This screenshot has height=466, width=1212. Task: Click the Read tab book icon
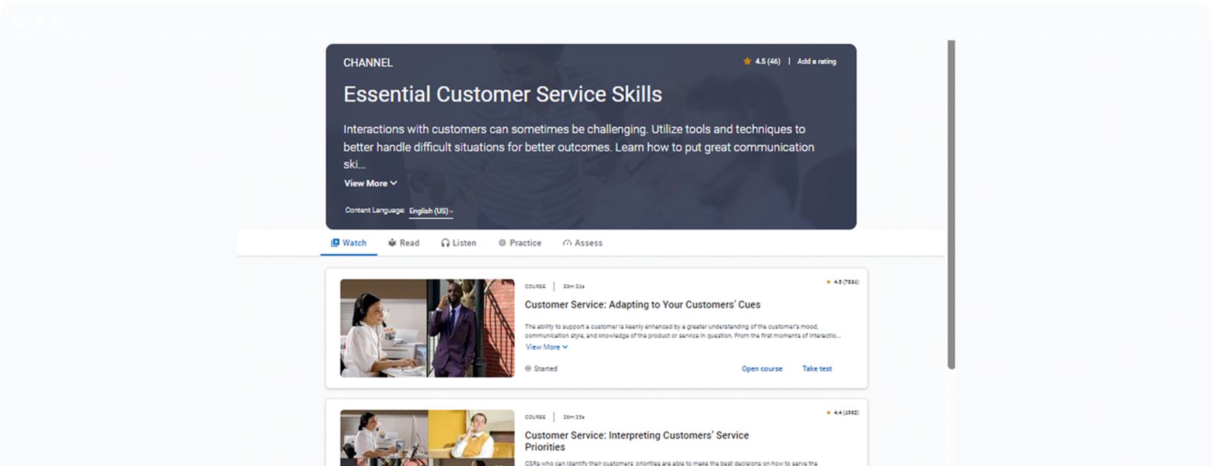coord(392,243)
